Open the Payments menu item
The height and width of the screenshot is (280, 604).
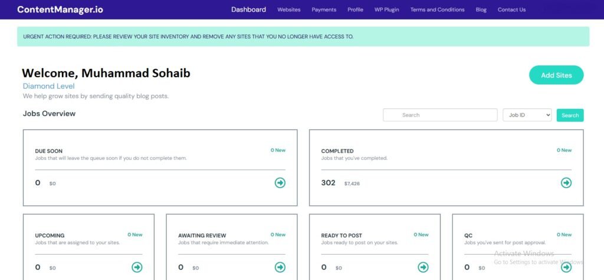[x=324, y=9]
